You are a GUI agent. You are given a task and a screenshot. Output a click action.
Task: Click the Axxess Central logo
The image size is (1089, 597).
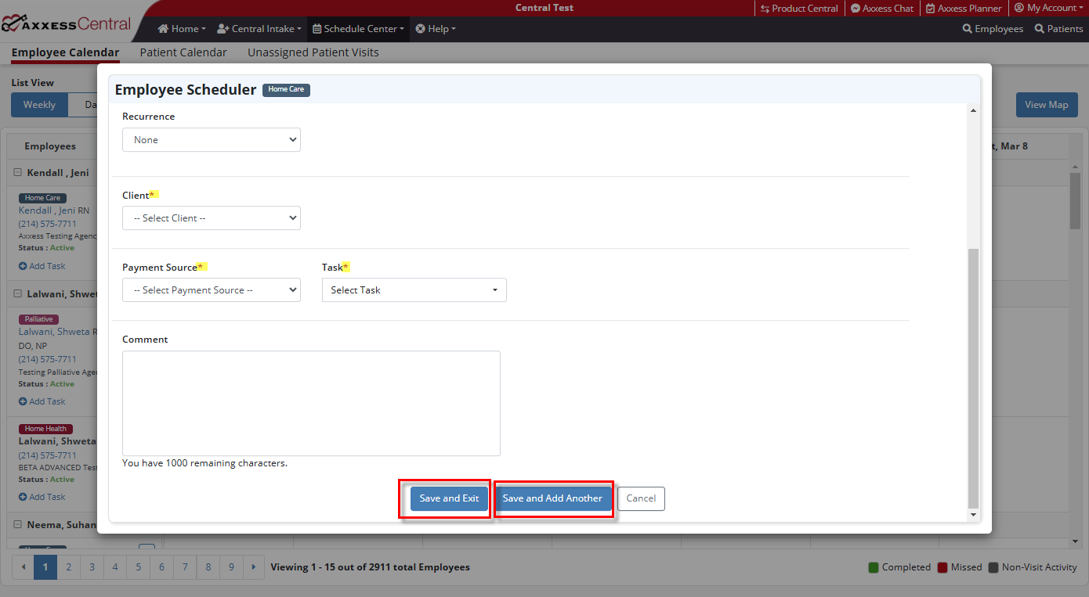pyautogui.click(x=66, y=23)
